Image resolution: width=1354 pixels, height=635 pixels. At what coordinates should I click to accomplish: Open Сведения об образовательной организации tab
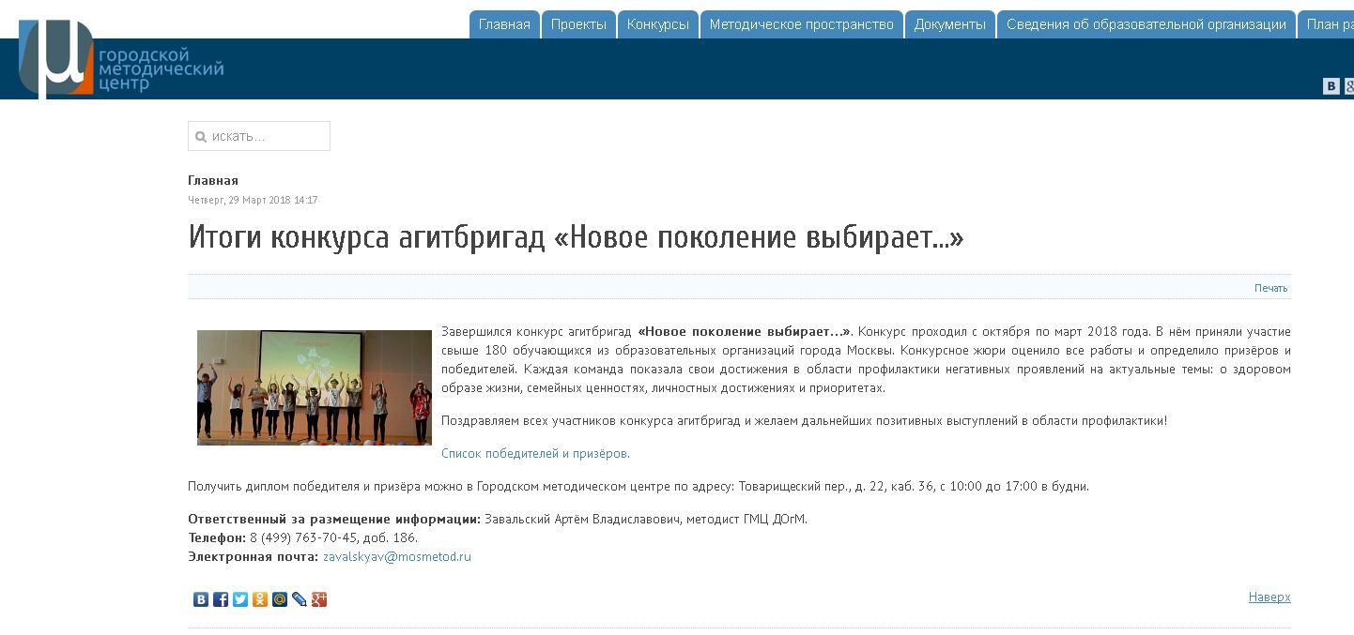1146,24
